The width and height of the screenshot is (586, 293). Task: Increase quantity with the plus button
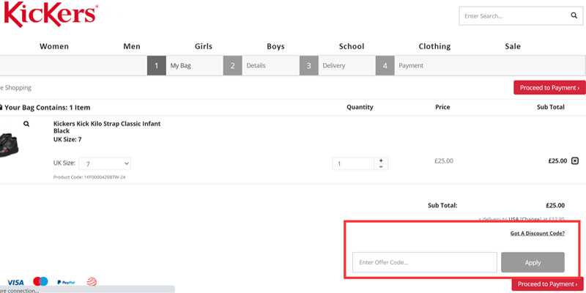coord(380,160)
